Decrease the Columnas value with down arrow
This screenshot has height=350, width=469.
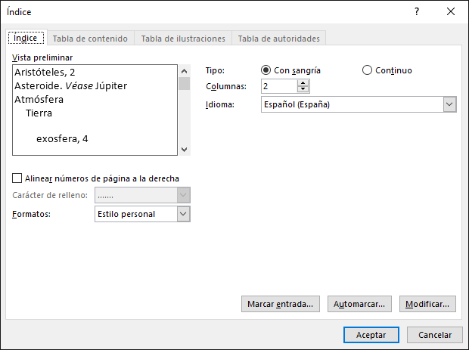click(x=303, y=90)
